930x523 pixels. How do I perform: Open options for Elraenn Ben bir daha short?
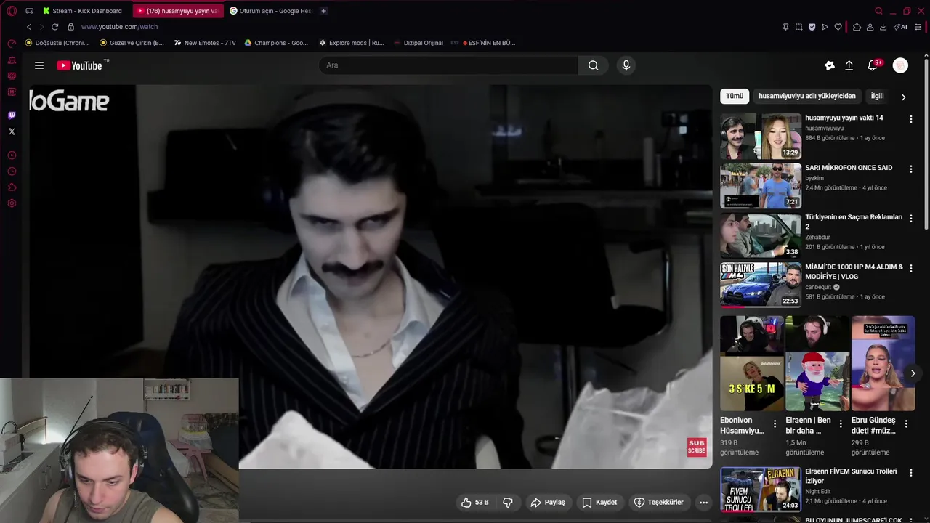[x=841, y=423]
